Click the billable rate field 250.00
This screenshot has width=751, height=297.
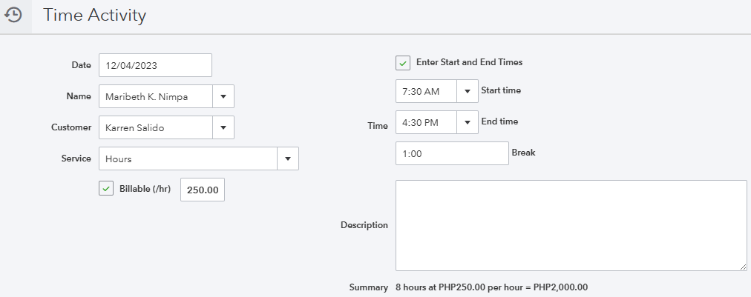click(x=203, y=190)
